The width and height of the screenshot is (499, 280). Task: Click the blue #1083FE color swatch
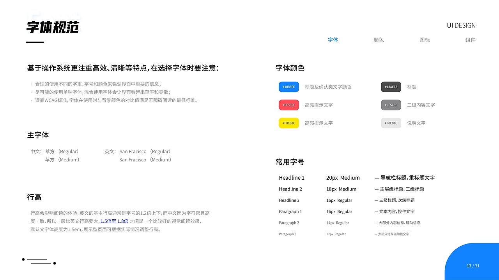pos(288,87)
